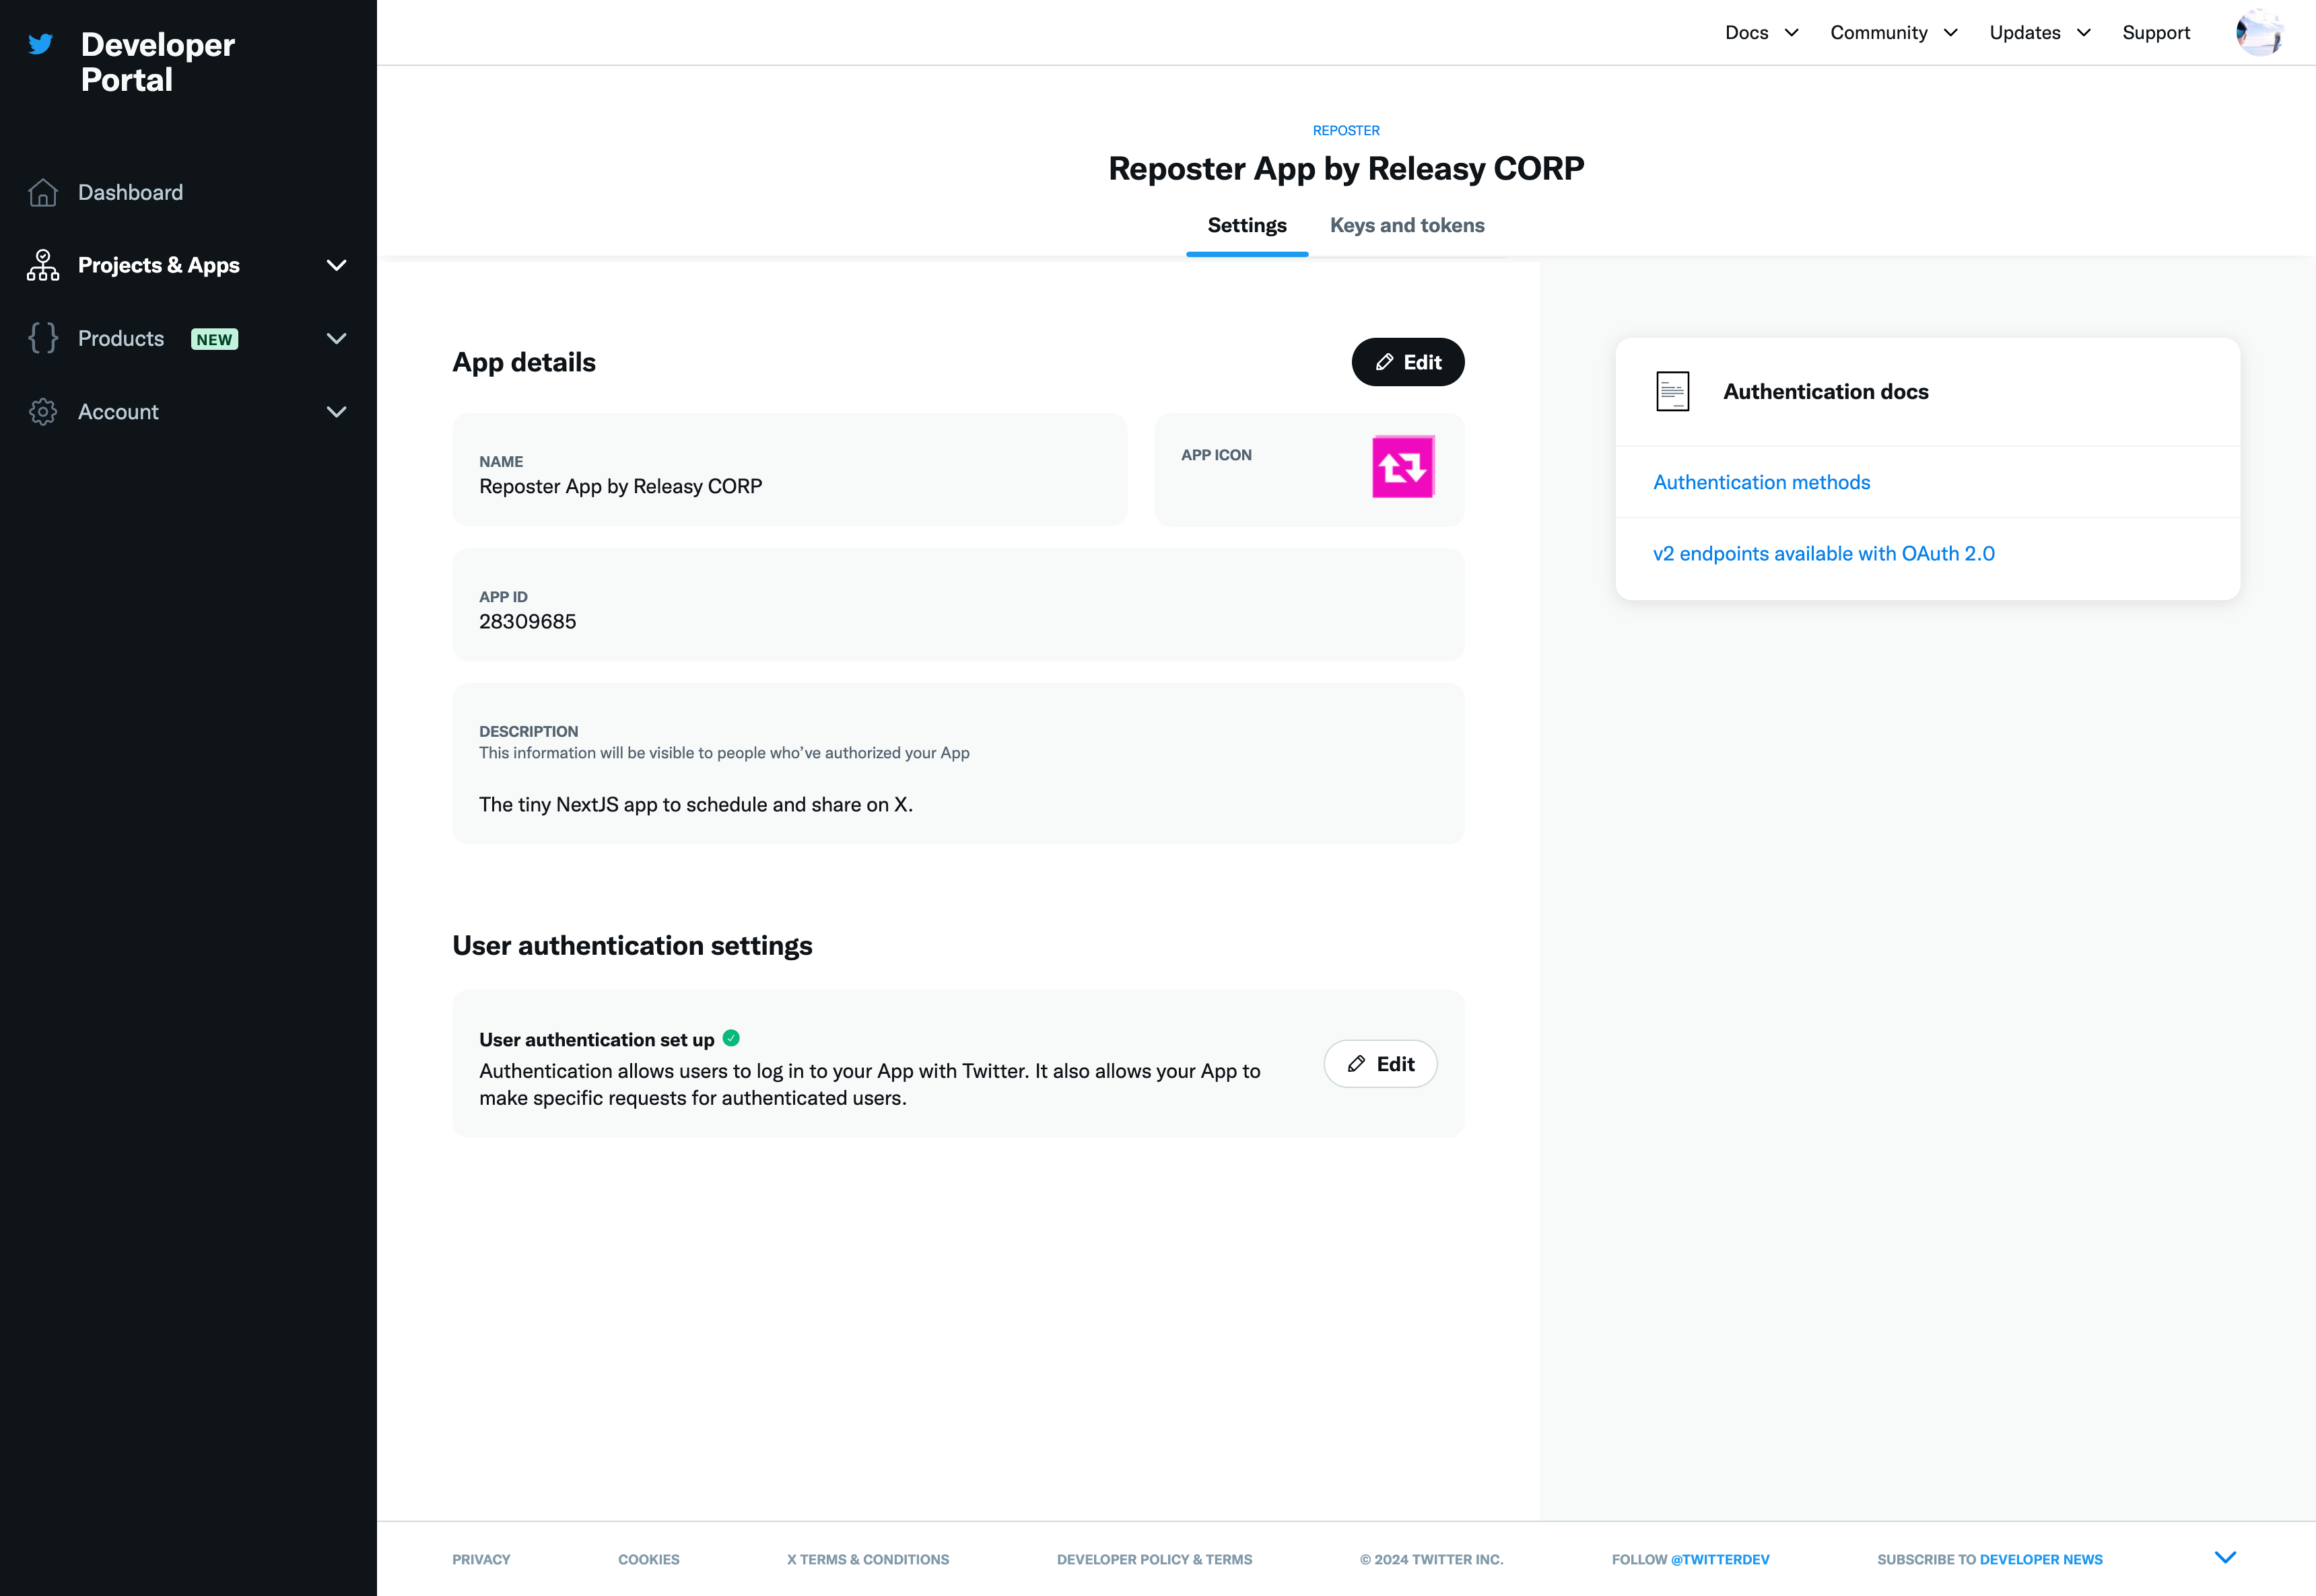
Task: Expand the Account menu chevron
Action: 337,412
